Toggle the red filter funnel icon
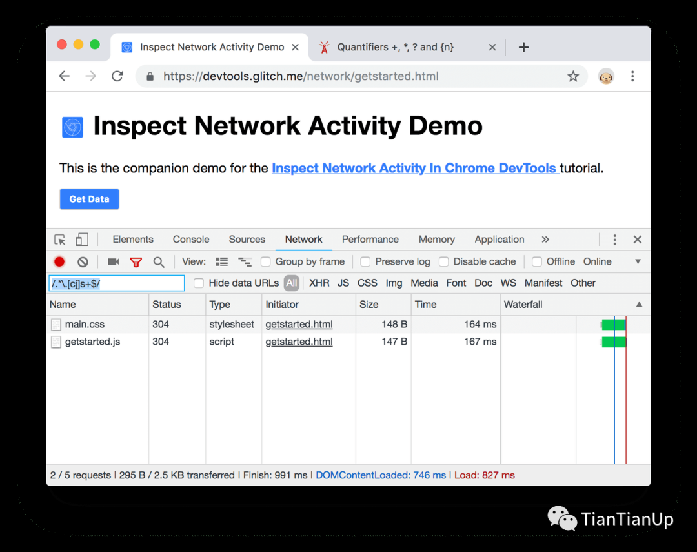Viewport: 697px width, 552px height. (x=136, y=262)
